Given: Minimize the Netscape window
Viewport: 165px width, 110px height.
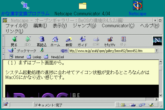Looking at the screenshot, I should point(155,20).
